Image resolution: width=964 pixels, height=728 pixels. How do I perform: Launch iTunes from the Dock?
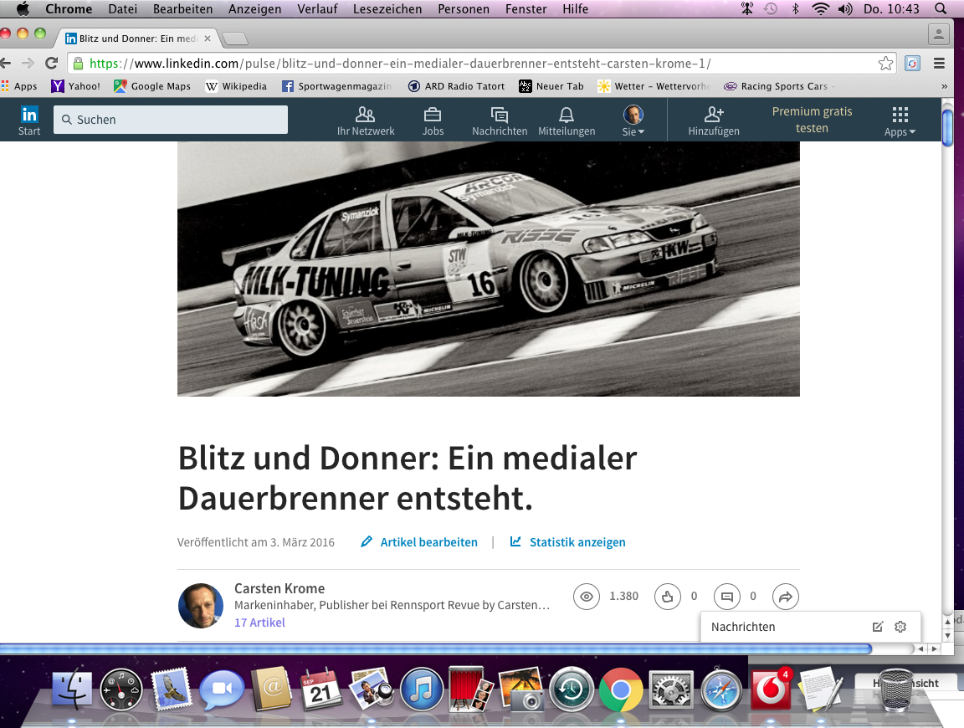point(422,690)
